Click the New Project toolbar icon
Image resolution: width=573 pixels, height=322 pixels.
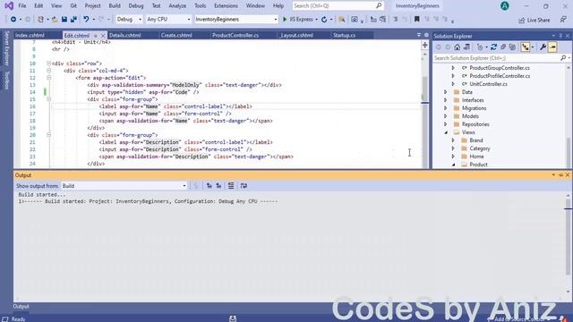point(40,20)
